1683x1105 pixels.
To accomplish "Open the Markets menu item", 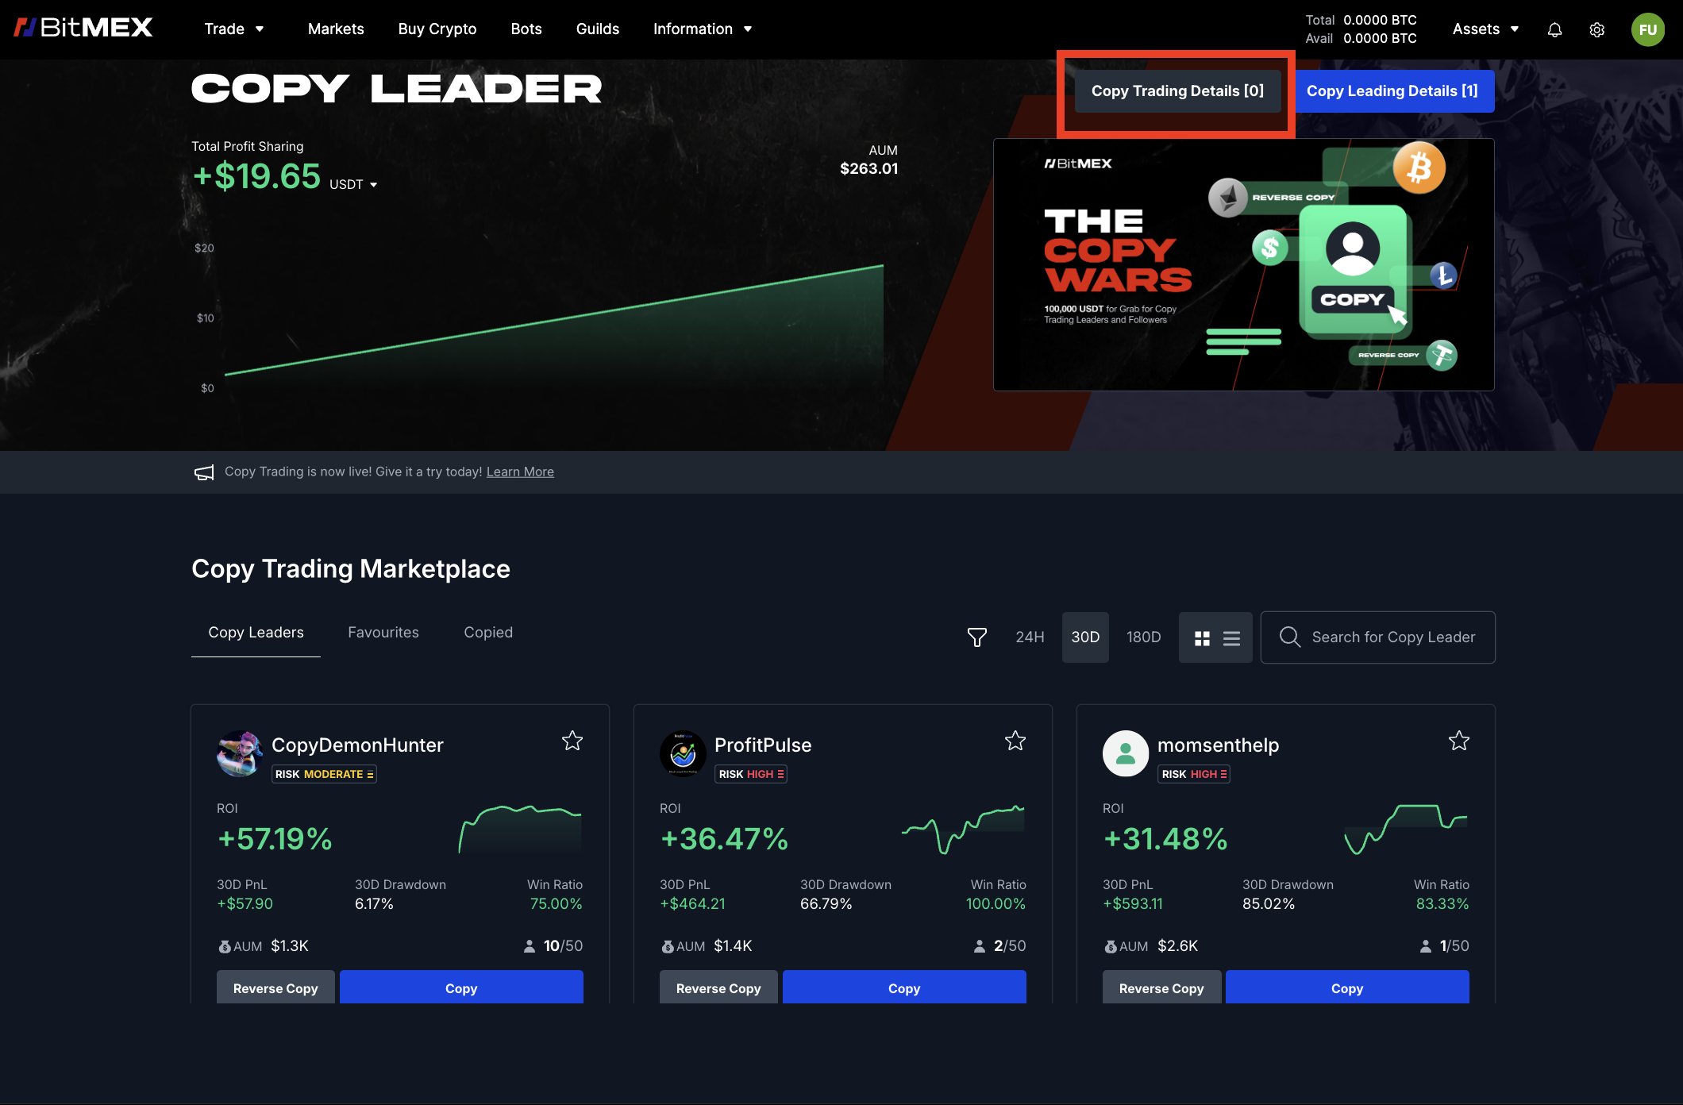I will [x=336, y=29].
